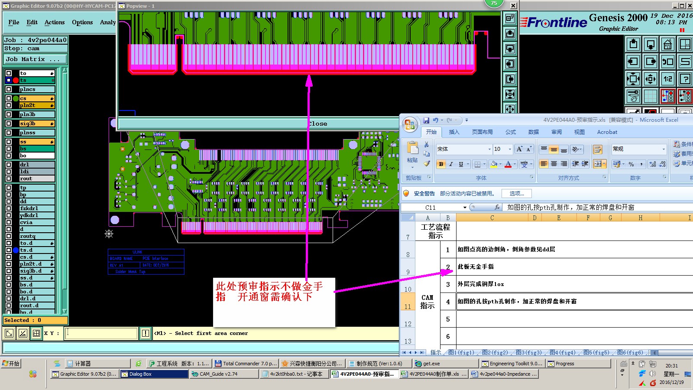This screenshot has width=693, height=390.
Task: Switch to the 插入 ribbon tab
Action: click(x=454, y=132)
